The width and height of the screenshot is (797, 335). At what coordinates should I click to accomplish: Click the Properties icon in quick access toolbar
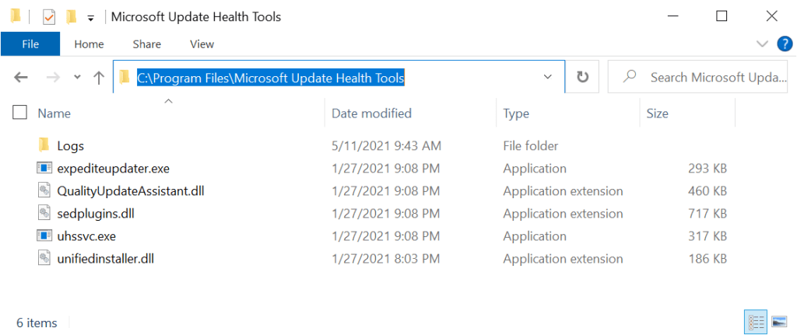(x=48, y=16)
